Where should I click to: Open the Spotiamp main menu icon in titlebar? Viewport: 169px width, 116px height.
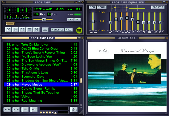point(3,2)
